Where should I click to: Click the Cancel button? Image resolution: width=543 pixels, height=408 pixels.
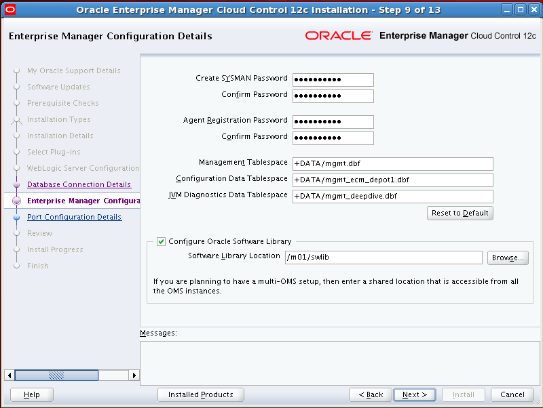coord(512,394)
